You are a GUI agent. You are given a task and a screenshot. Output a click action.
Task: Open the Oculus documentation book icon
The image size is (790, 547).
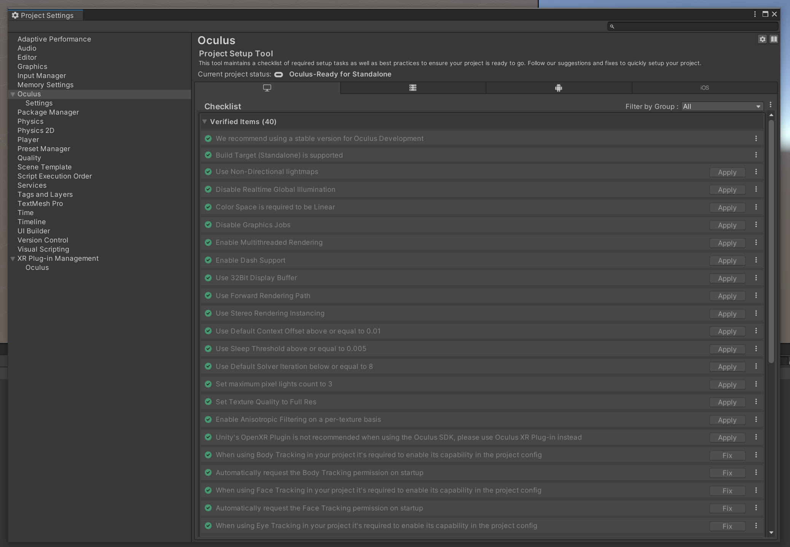click(x=774, y=39)
